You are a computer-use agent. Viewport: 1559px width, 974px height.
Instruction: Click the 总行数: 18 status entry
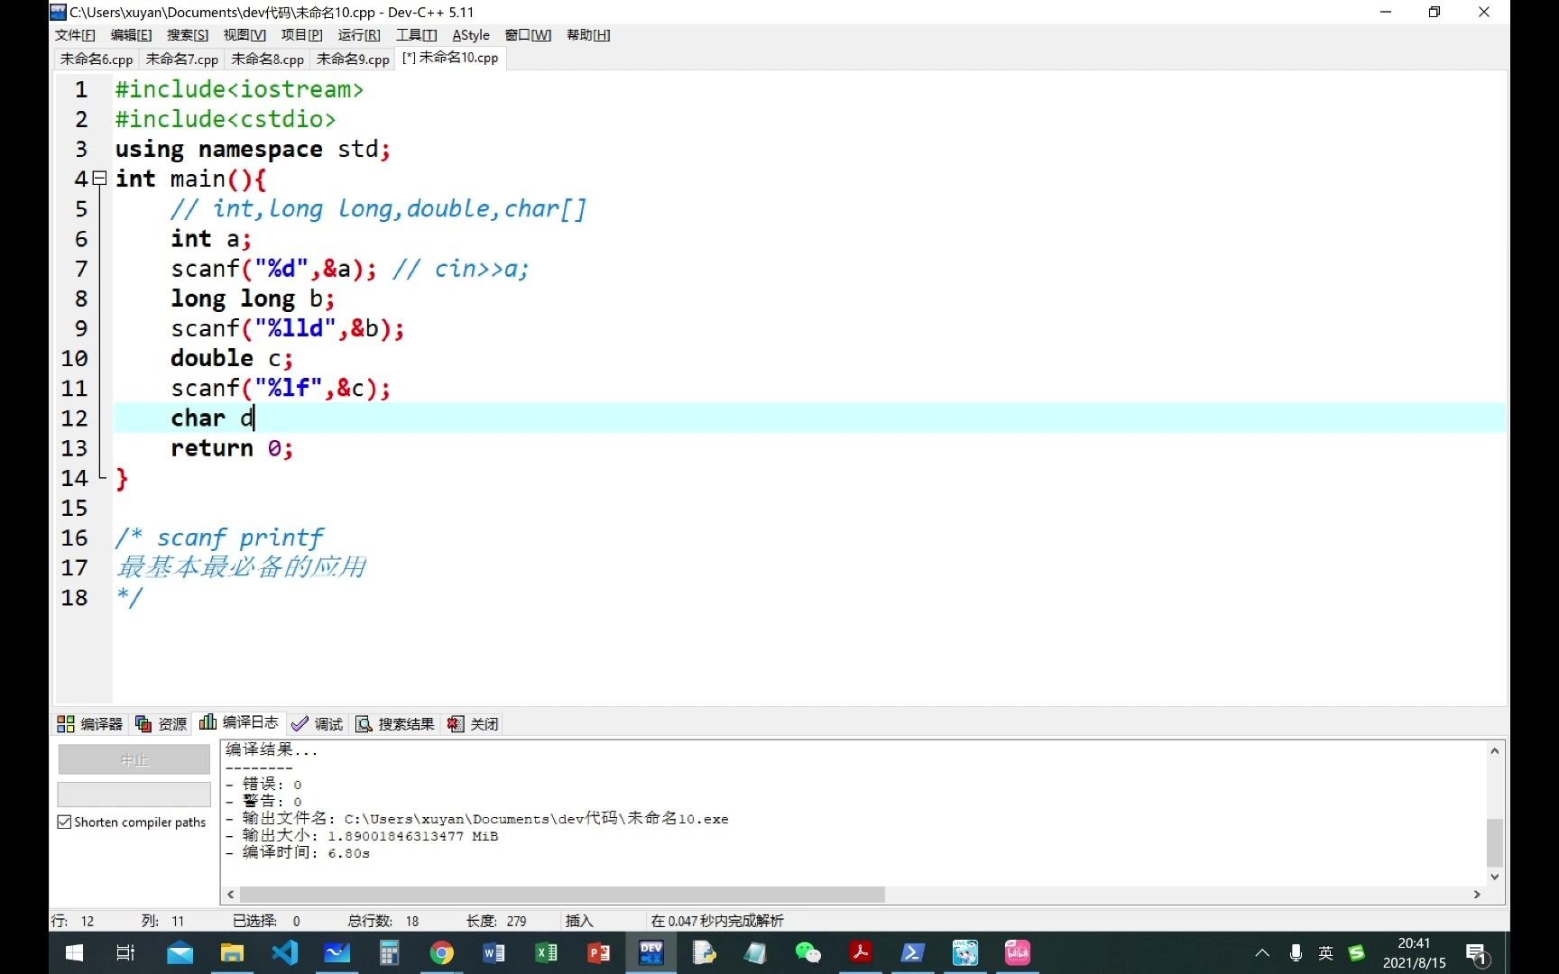[383, 921]
